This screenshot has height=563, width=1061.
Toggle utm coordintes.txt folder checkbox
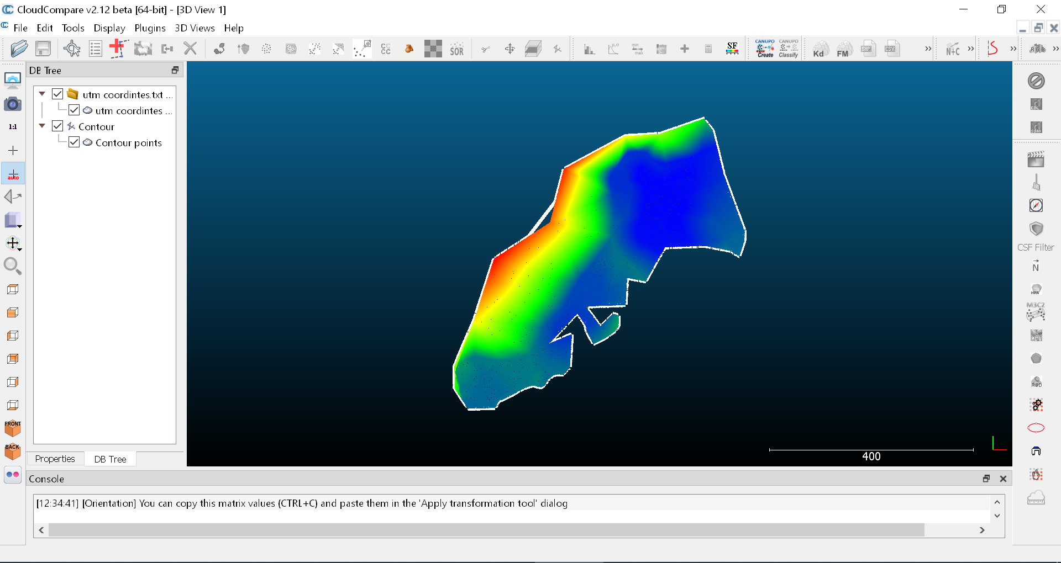tap(57, 94)
